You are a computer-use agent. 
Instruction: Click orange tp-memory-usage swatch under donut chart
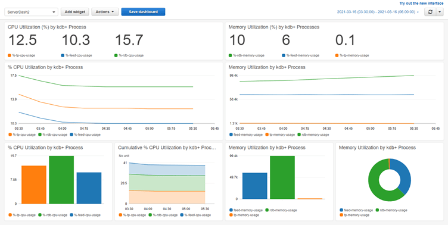tap(341, 215)
